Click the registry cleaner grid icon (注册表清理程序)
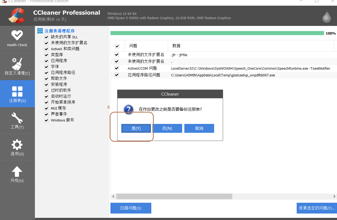The image size is (337, 220). tap(40, 31)
